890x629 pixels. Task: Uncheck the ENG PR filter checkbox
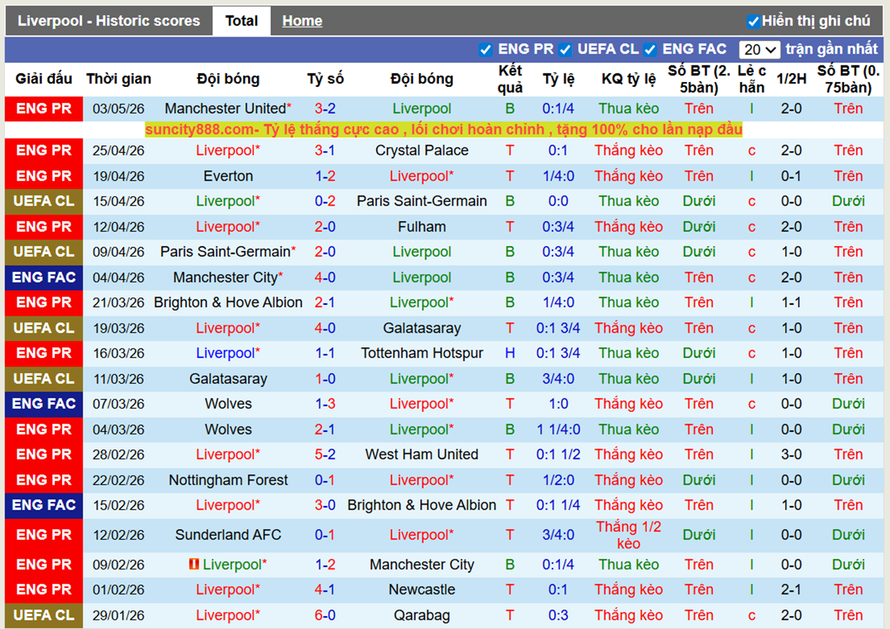click(x=486, y=50)
